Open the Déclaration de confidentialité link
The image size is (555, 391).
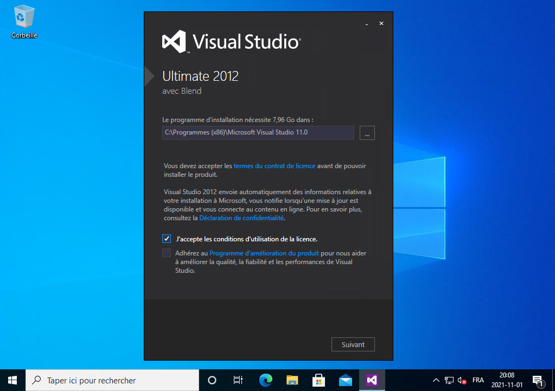[x=241, y=218]
